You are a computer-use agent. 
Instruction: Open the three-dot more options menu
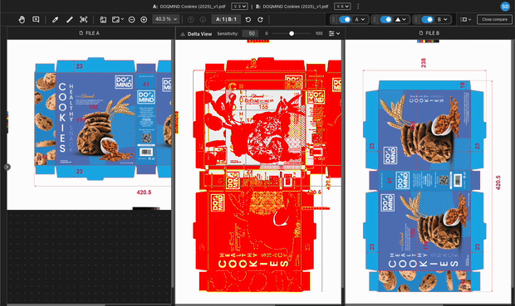[358, 7]
